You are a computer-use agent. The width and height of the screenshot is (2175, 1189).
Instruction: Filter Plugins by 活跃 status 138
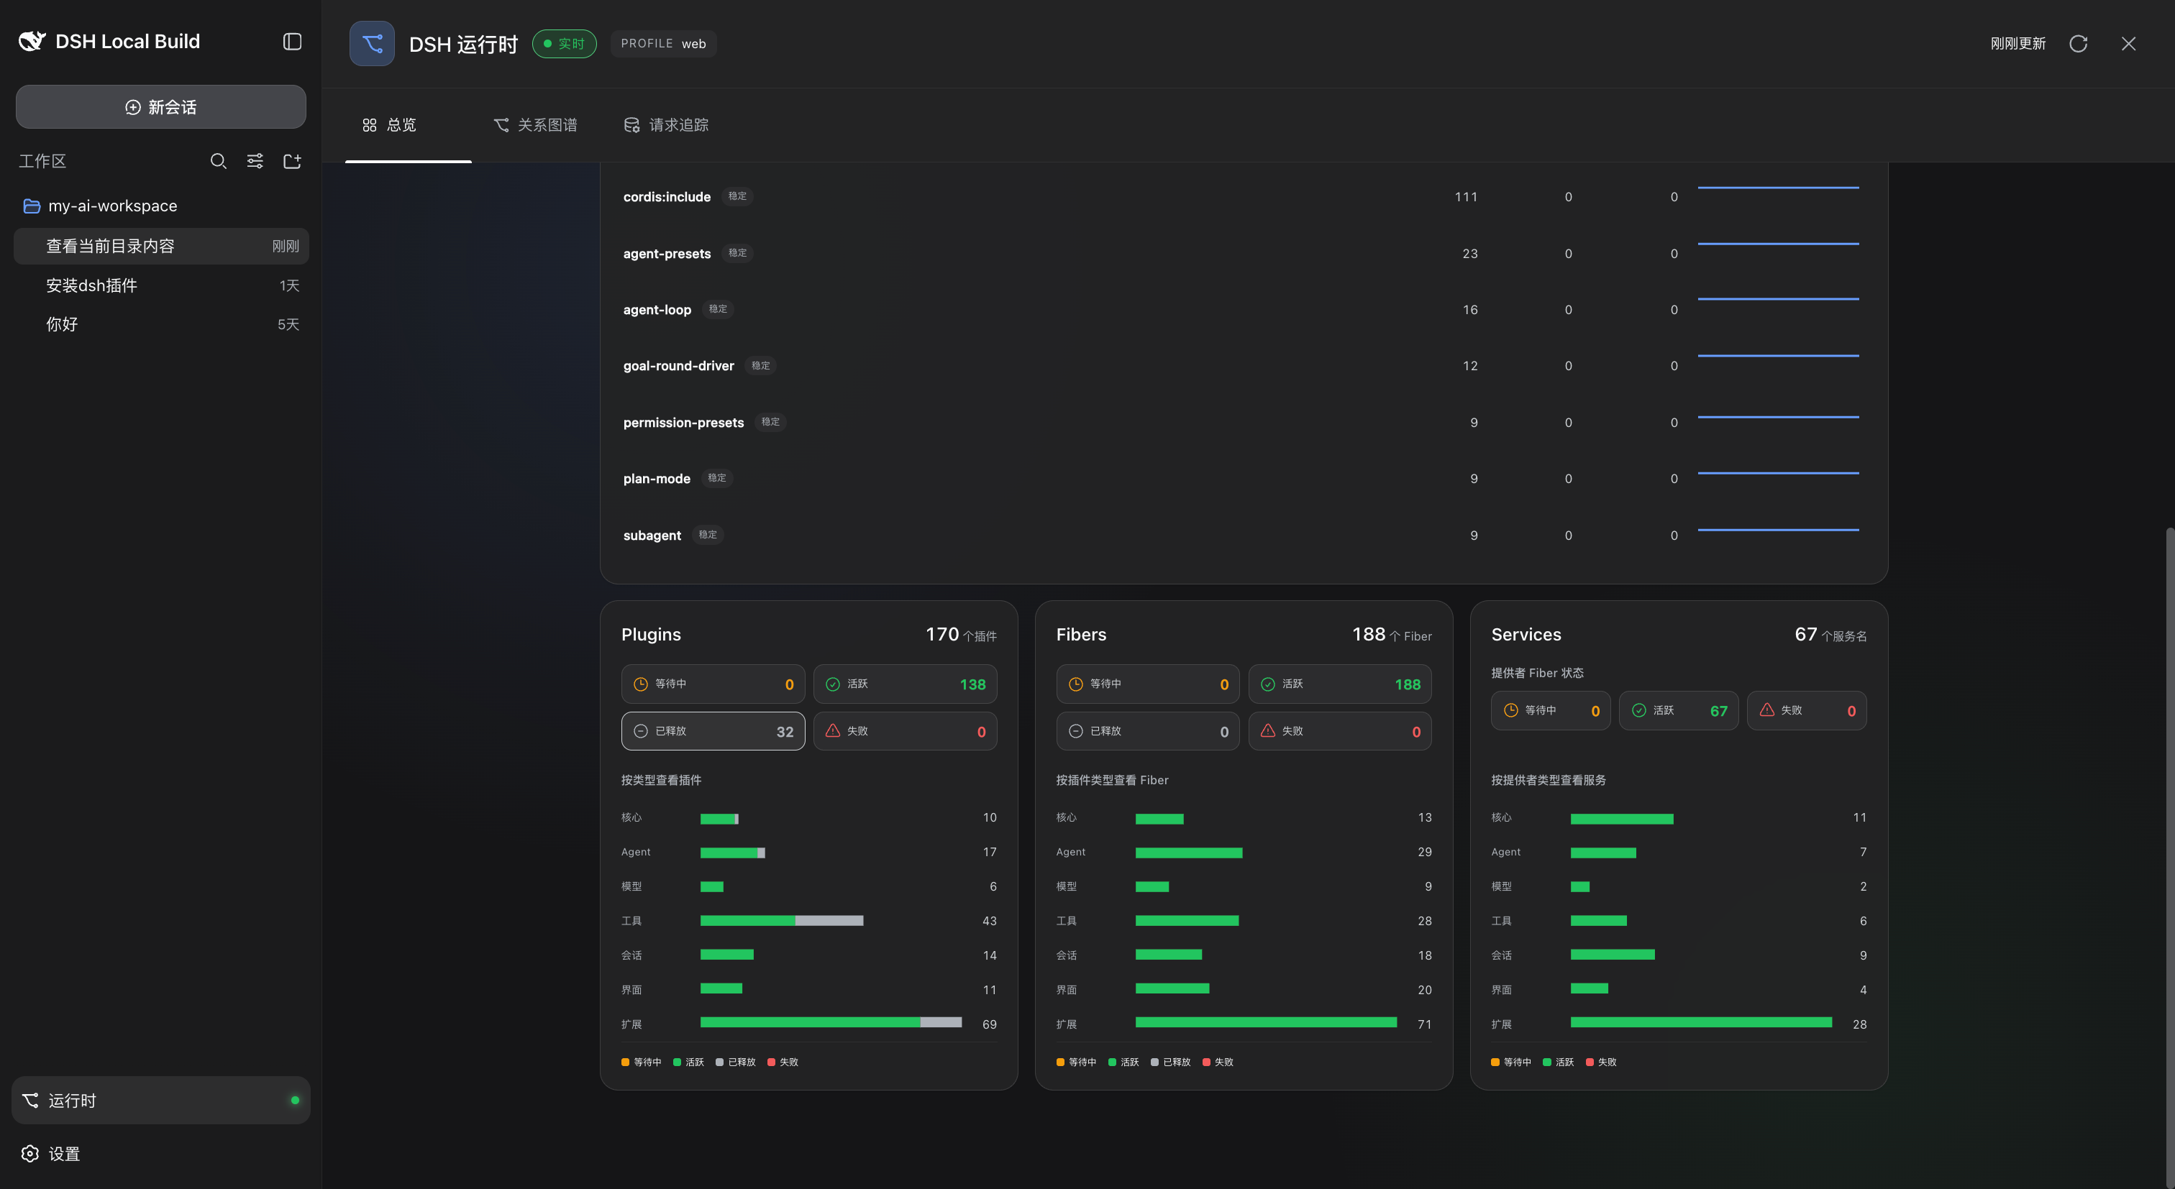point(904,684)
